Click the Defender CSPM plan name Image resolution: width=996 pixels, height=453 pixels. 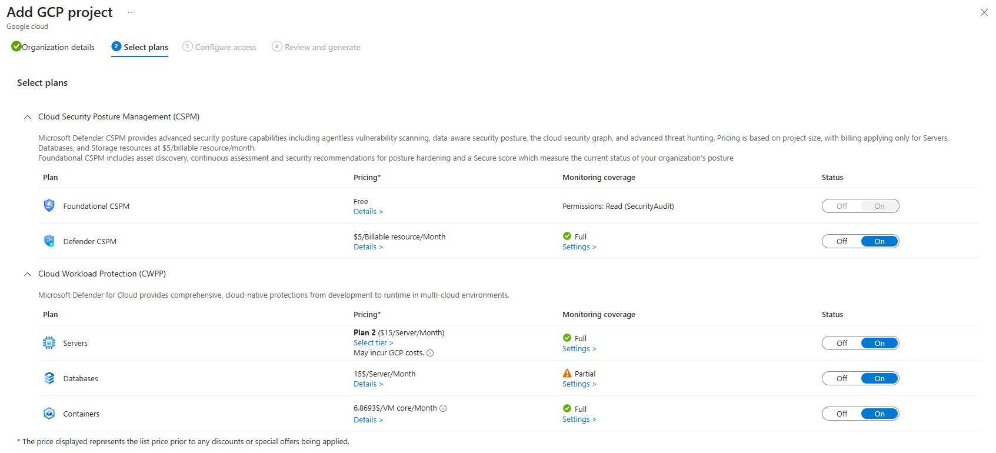[90, 241]
